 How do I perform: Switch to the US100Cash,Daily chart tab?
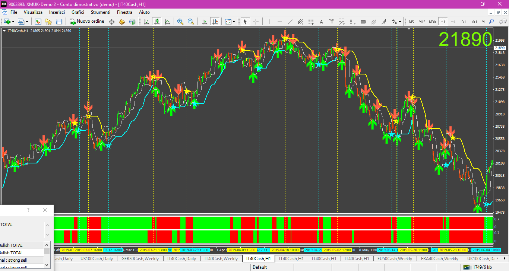pyautogui.click(x=97, y=259)
